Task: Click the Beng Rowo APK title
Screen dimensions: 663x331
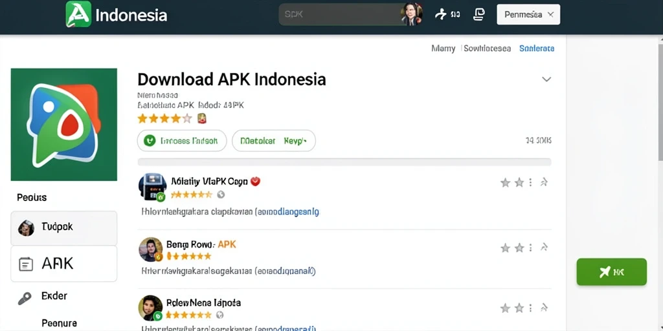Action: pos(201,244)
